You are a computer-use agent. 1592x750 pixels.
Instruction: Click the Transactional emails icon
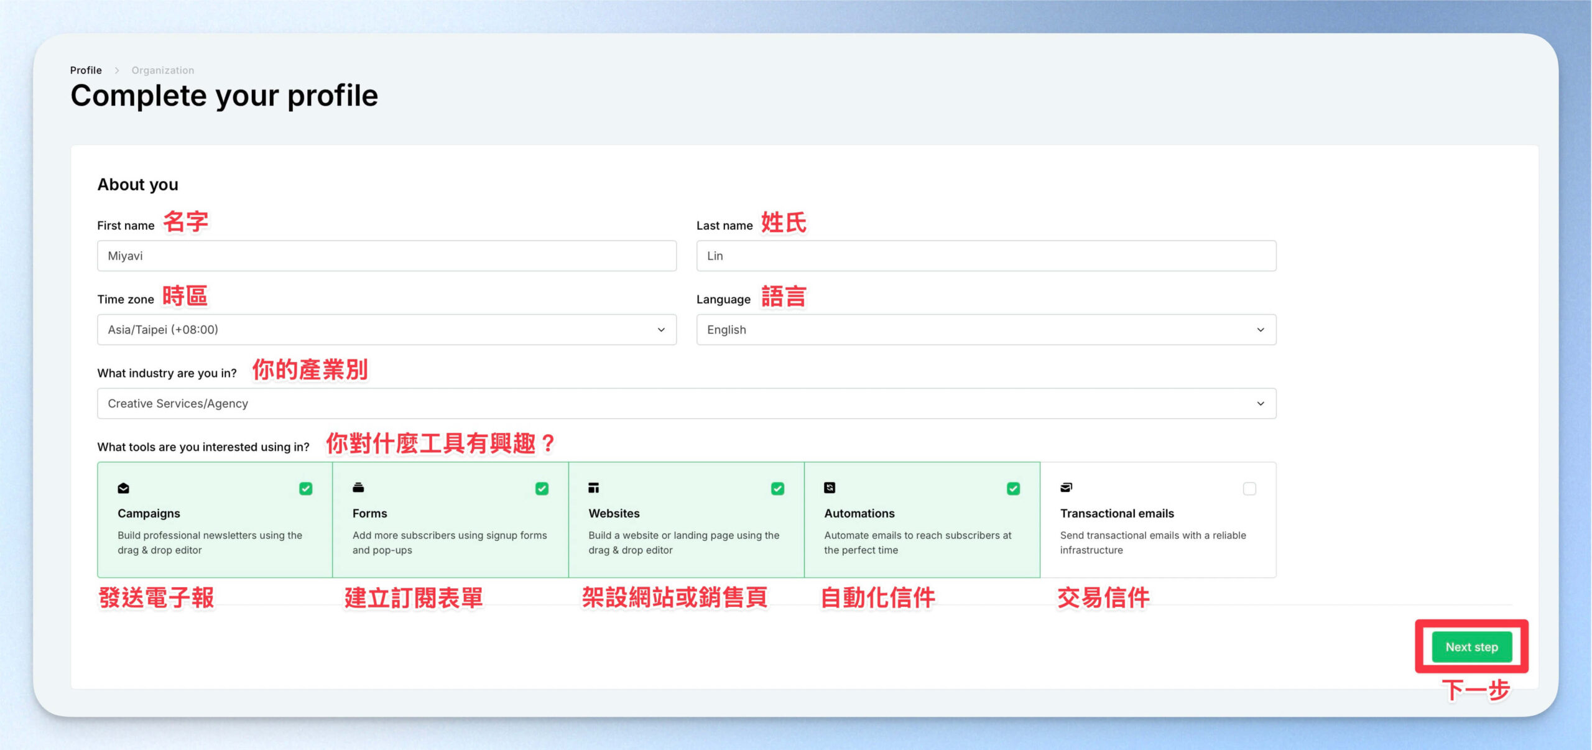click(1066, 488)
